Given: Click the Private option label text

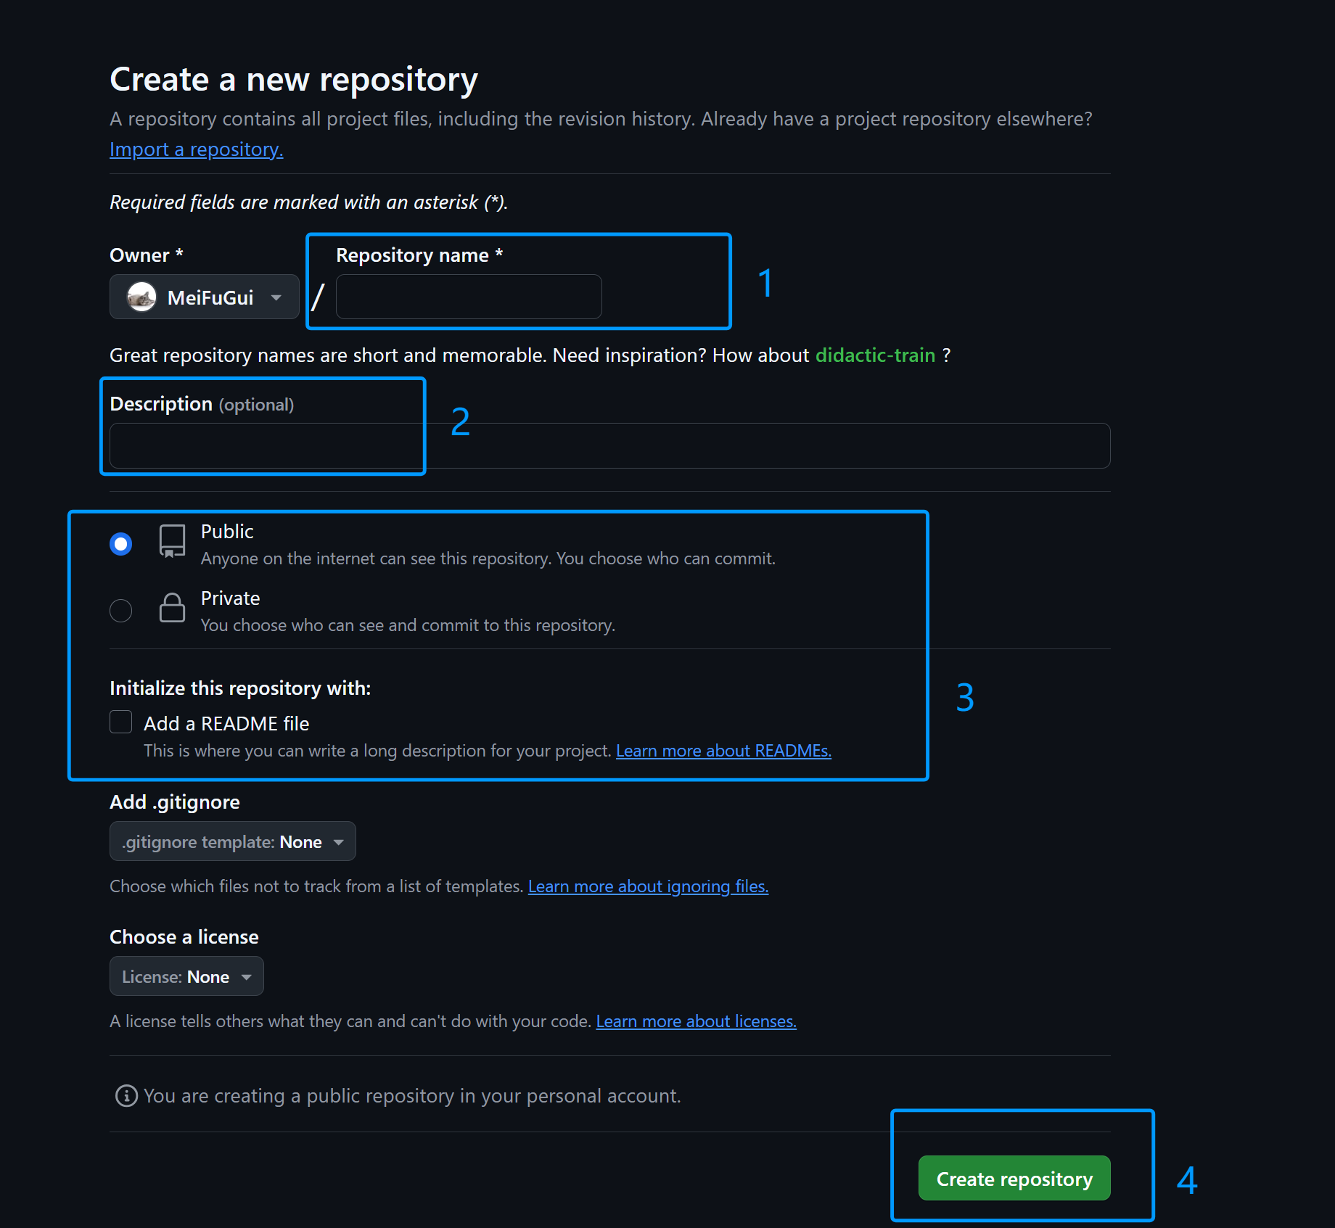Looking at the screenshot, I should (230, 598).
